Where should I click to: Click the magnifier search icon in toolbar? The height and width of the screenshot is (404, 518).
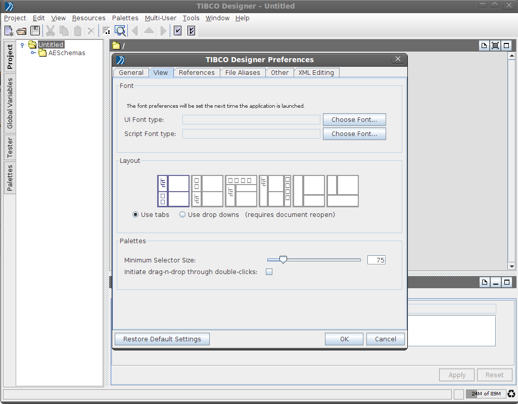(120, 31)
